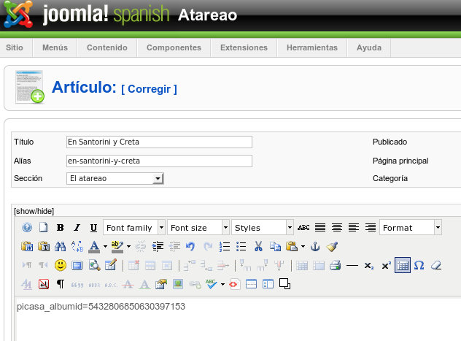Insert a special character with Omega icon
Image resolution: width=461 pixels, height=341 pixels.
(419, 265)
